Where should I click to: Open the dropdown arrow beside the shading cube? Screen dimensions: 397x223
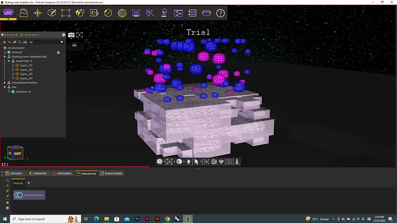[184, 162]
